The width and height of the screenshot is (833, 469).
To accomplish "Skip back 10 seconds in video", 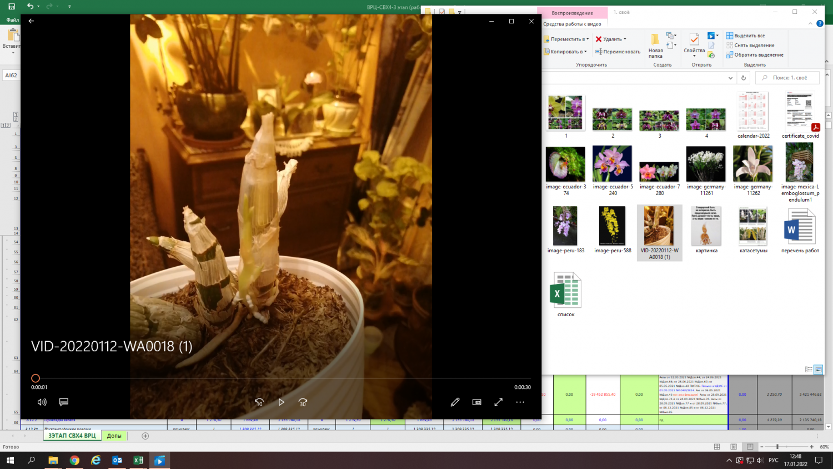I will point(259,402).
